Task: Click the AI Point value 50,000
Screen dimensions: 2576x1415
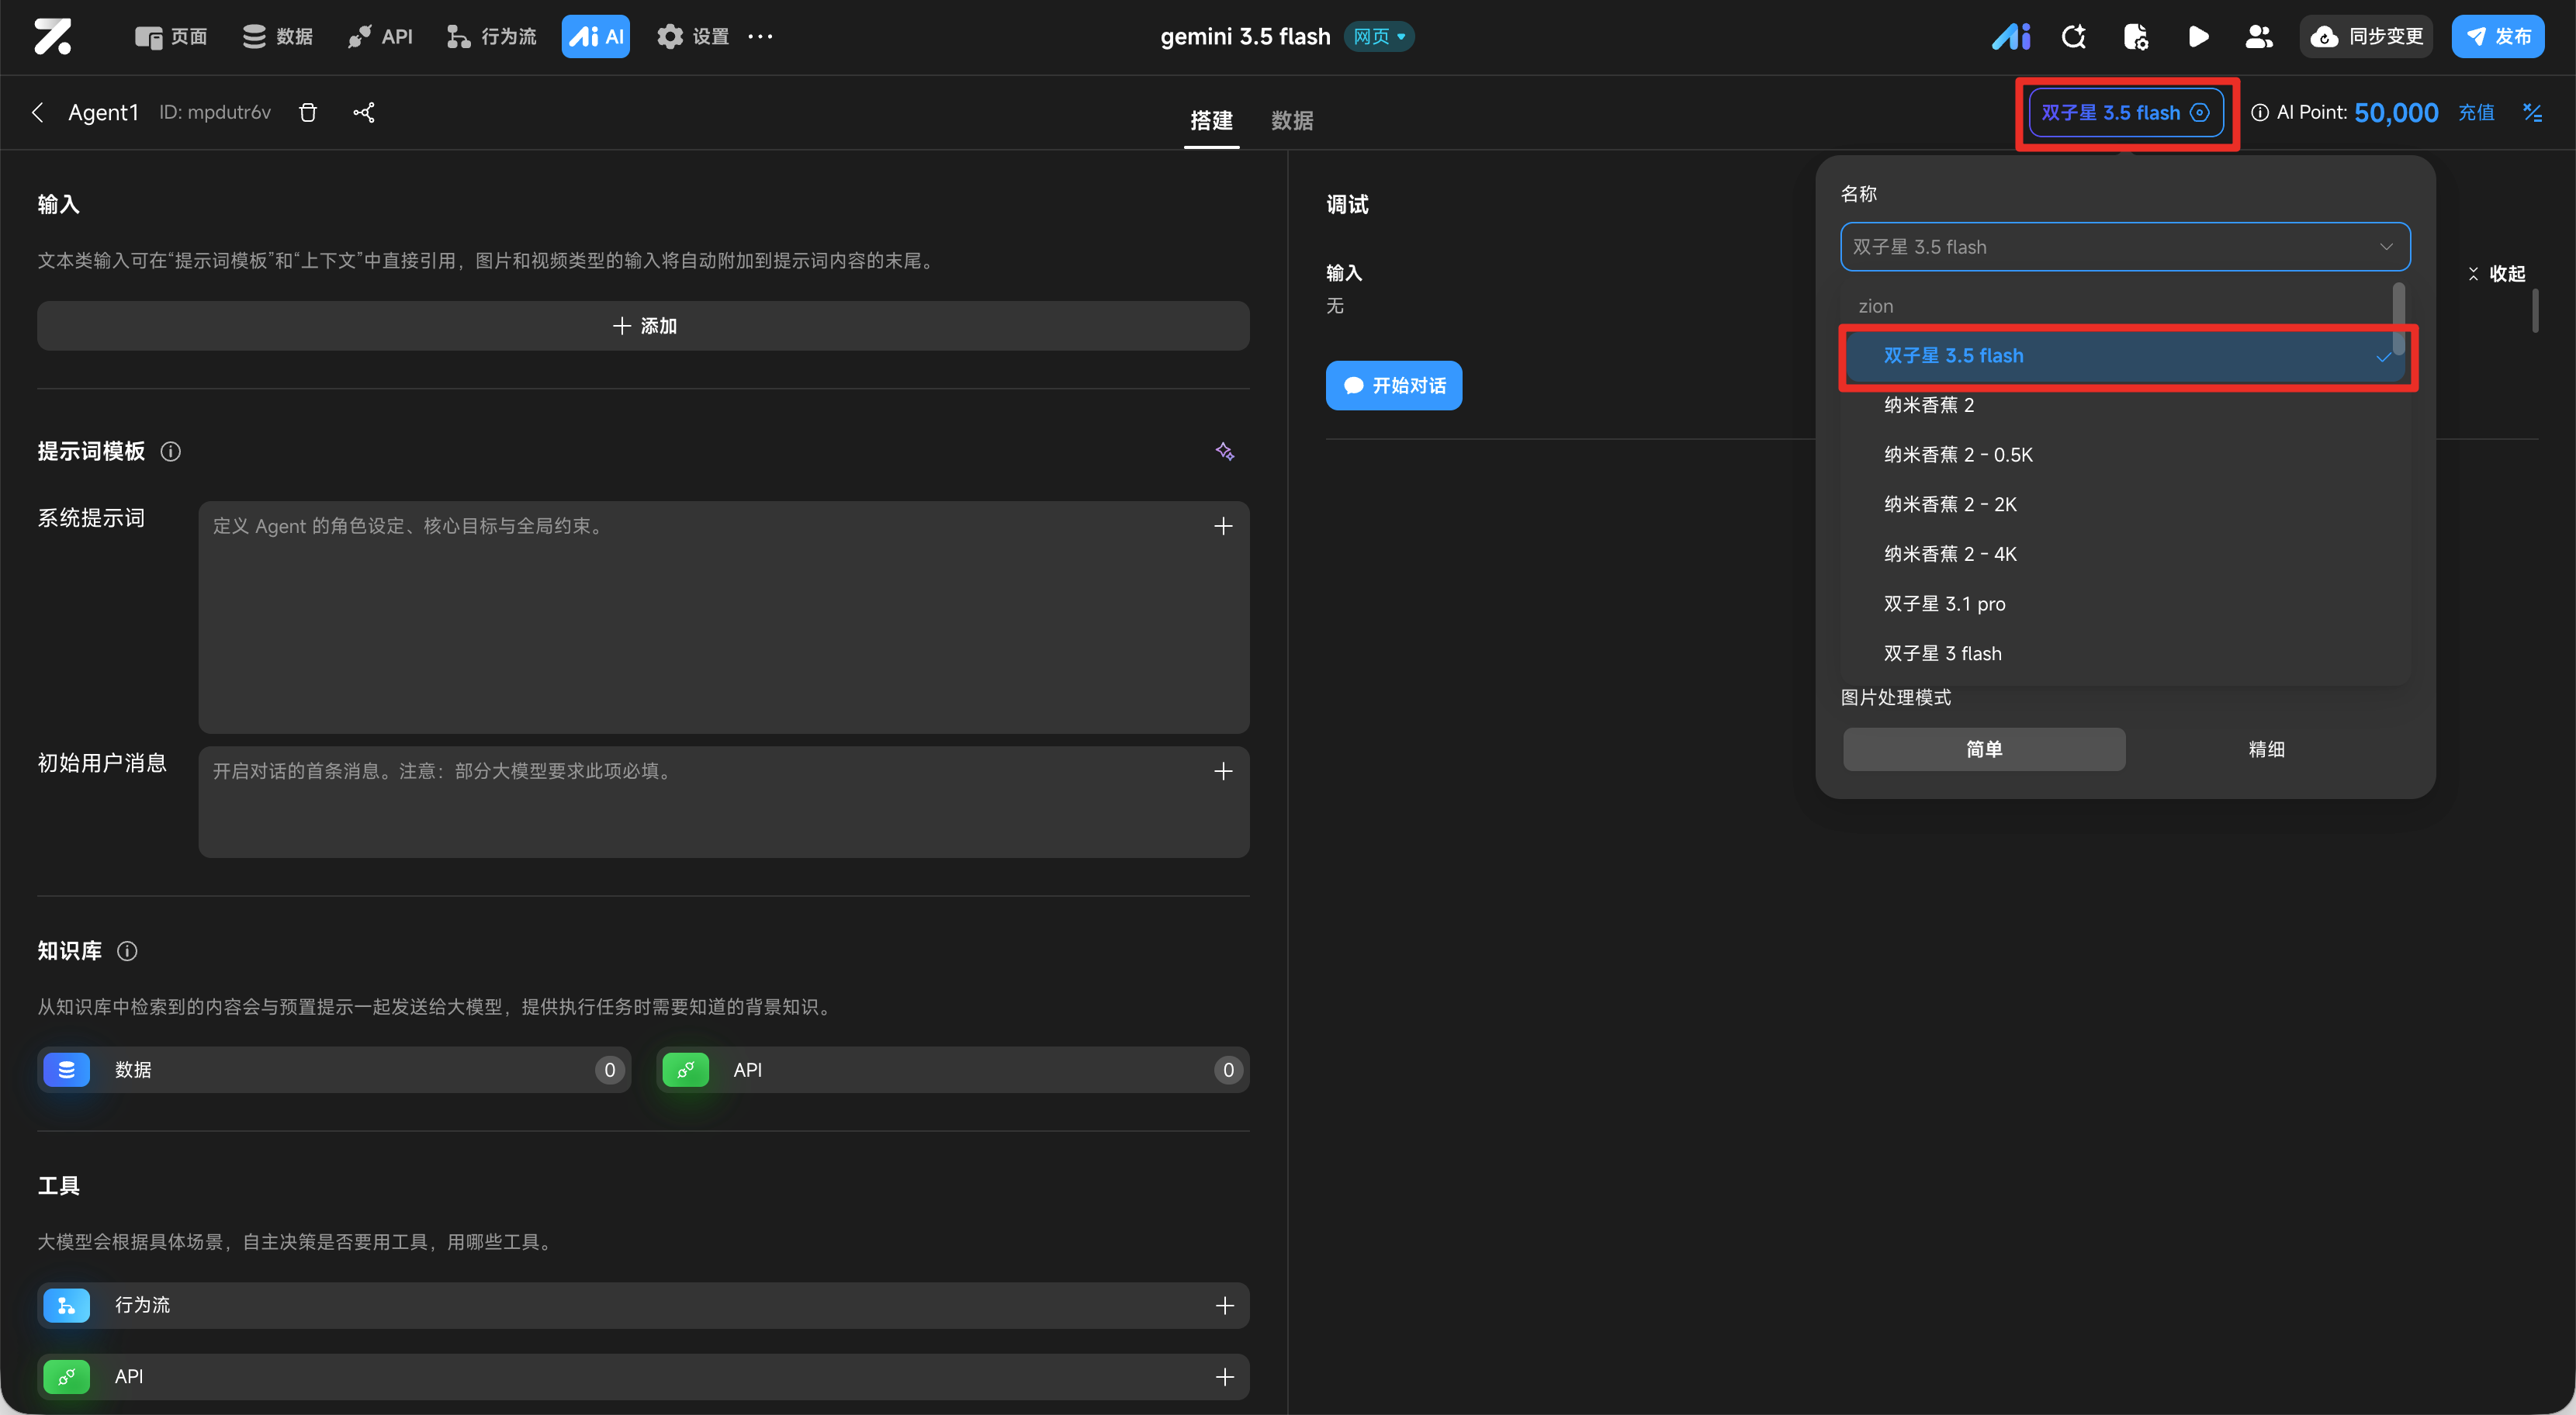Action: (x=2396, y=112)
